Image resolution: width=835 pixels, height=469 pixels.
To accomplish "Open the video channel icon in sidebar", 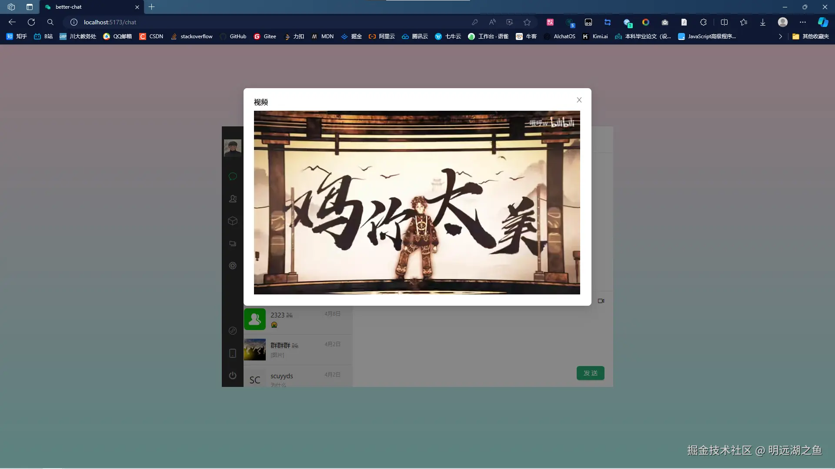I will [x=233, y=244].
